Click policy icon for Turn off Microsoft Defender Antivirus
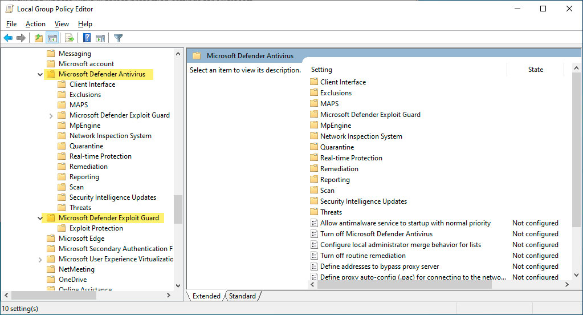Screen dimensions: 583x315 click(314, 234)
